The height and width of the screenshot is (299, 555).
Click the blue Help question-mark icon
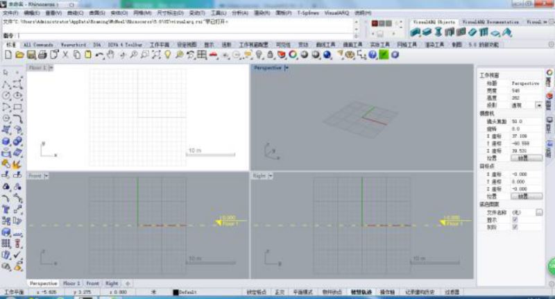click(x=373, y=55)
